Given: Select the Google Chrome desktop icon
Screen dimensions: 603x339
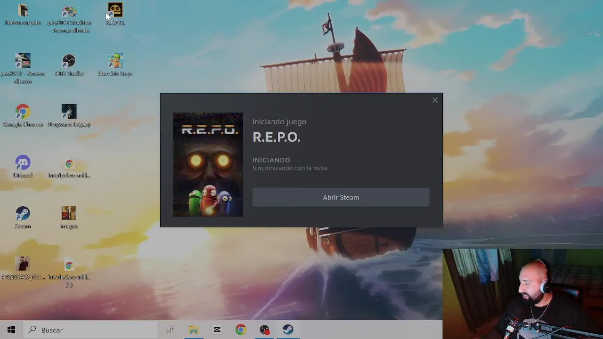Looking at the screenshot, I should pos(23,116).
